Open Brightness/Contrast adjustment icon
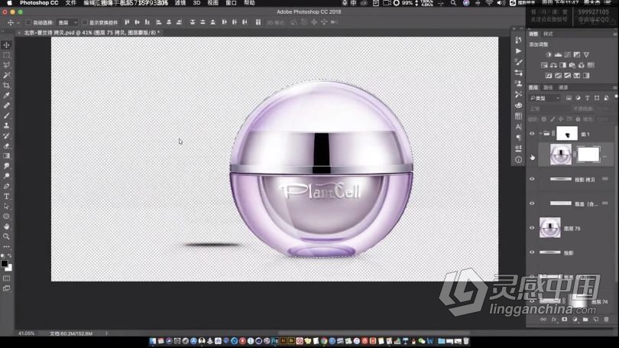Viewport: 619px width, 348px height. [x=549, y=54]
